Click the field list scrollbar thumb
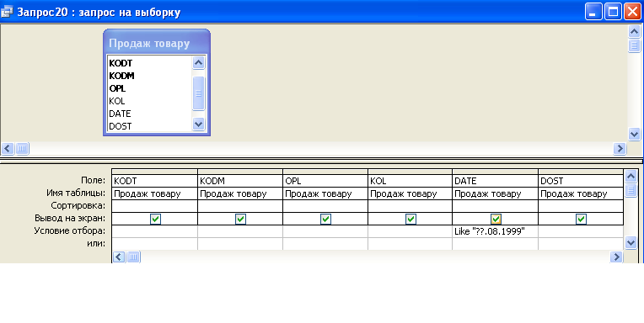 pos(198,93)
